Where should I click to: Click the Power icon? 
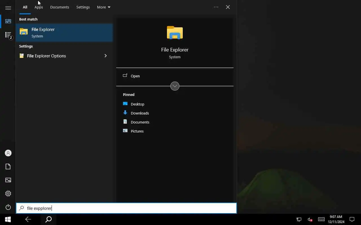8,207
